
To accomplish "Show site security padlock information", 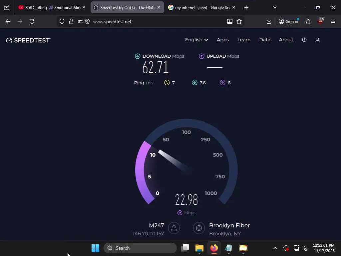I will [71, 21].
